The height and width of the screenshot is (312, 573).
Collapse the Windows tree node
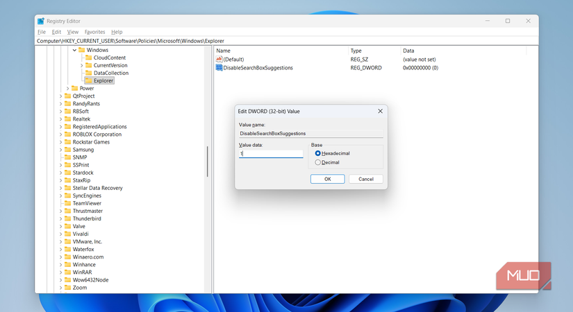(x=74, y=50)
